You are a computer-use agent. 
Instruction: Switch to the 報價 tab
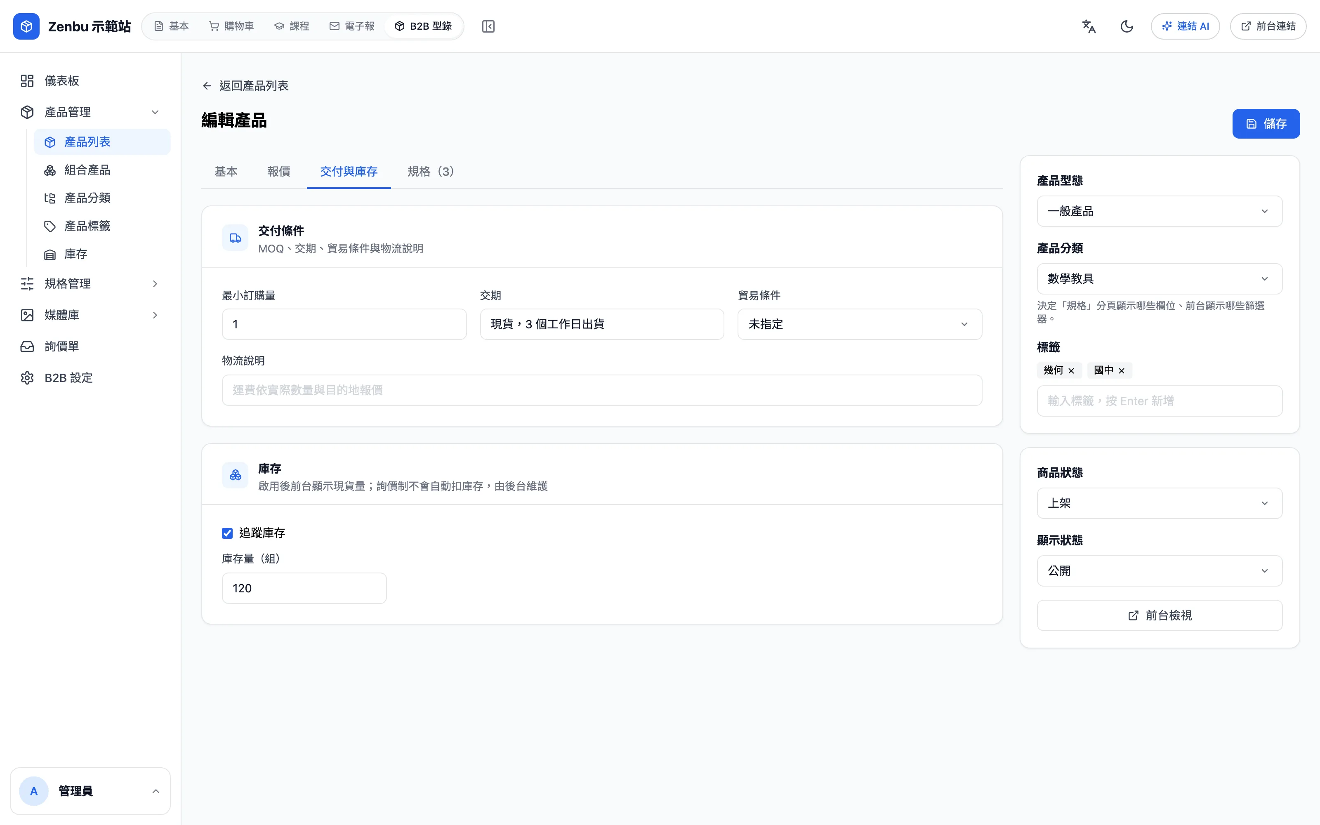(279, 171)
